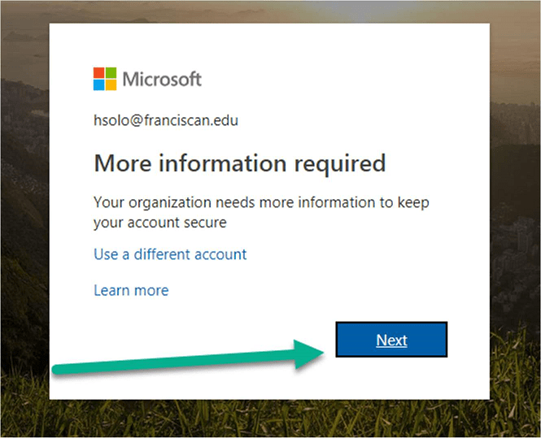
Task: Open the Use a different account link
Action: [170, 254]
